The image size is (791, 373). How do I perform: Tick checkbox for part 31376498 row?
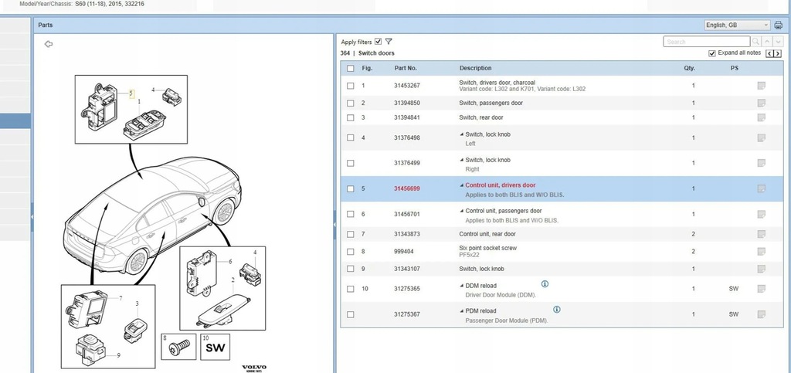(x=351, y=137)
